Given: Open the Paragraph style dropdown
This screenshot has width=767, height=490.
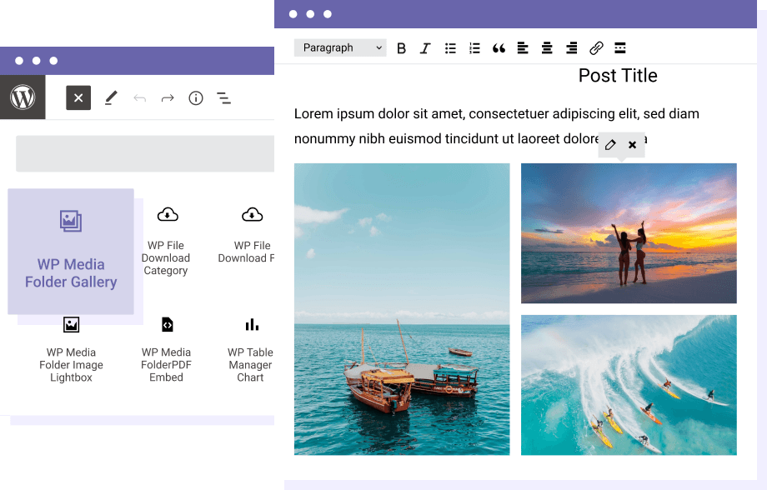Looking at the screenshot, I should [x=340, y=47].
